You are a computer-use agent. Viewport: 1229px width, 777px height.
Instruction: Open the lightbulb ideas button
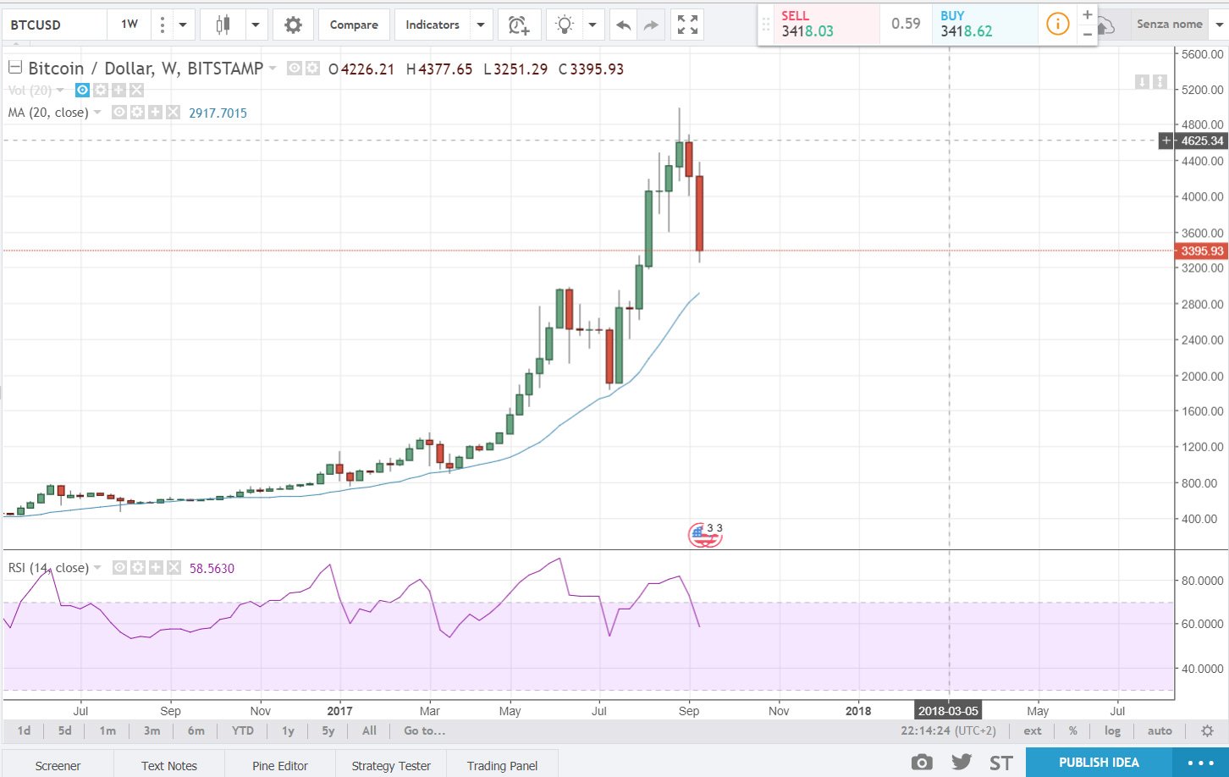[564, 25]
